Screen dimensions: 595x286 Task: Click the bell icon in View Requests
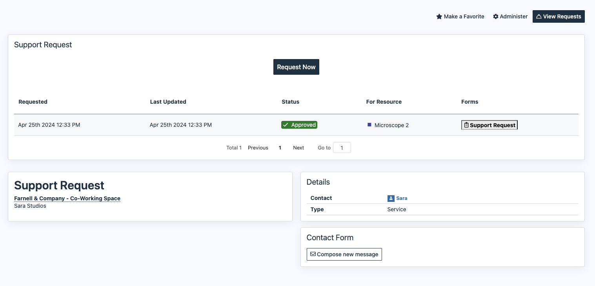(539, 17)
